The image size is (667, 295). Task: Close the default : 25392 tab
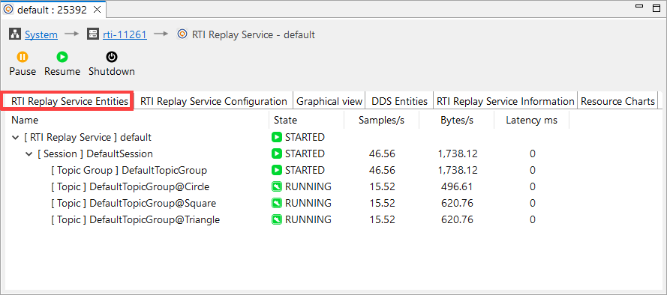[x=97, y=10]
